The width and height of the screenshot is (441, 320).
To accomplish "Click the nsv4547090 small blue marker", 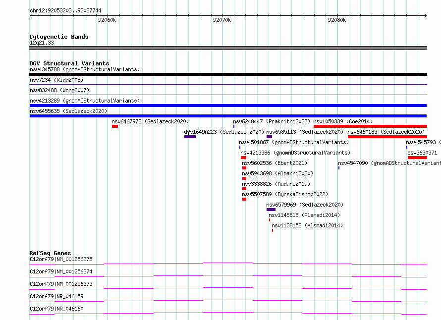I will pyautogui.click(x=339, y=168).
